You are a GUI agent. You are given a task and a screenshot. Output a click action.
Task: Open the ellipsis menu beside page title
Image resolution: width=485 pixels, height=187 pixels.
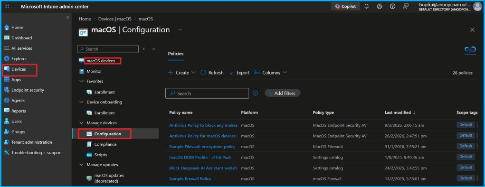click(180, 30)
